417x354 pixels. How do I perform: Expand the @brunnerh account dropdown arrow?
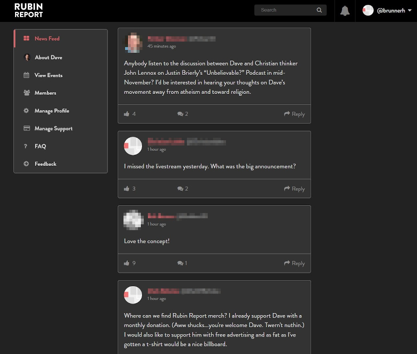(x=410, y=10)
